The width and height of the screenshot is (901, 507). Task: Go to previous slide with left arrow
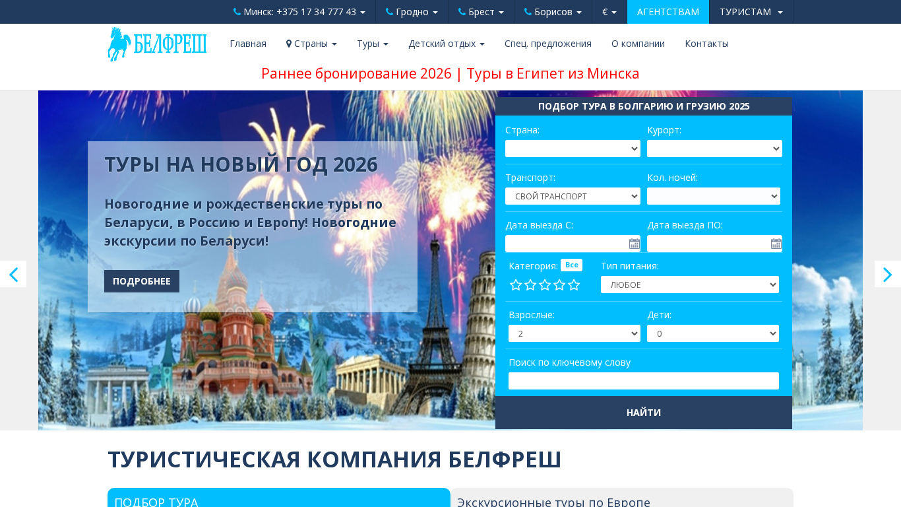(13, 274)
